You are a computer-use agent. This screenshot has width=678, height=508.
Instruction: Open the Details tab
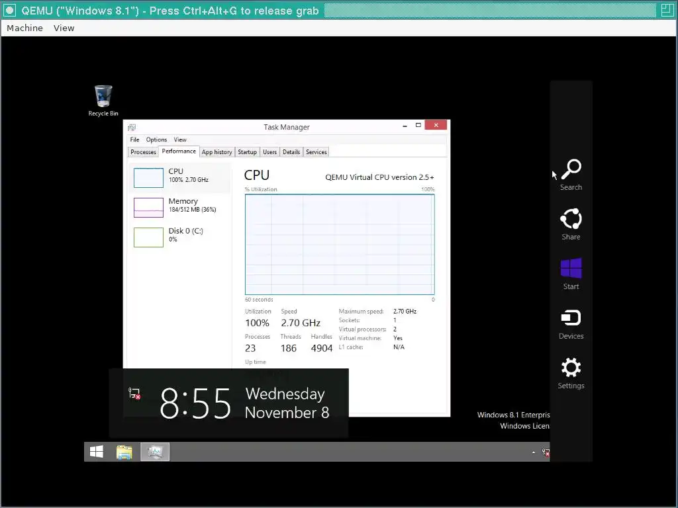pos(291,152)
